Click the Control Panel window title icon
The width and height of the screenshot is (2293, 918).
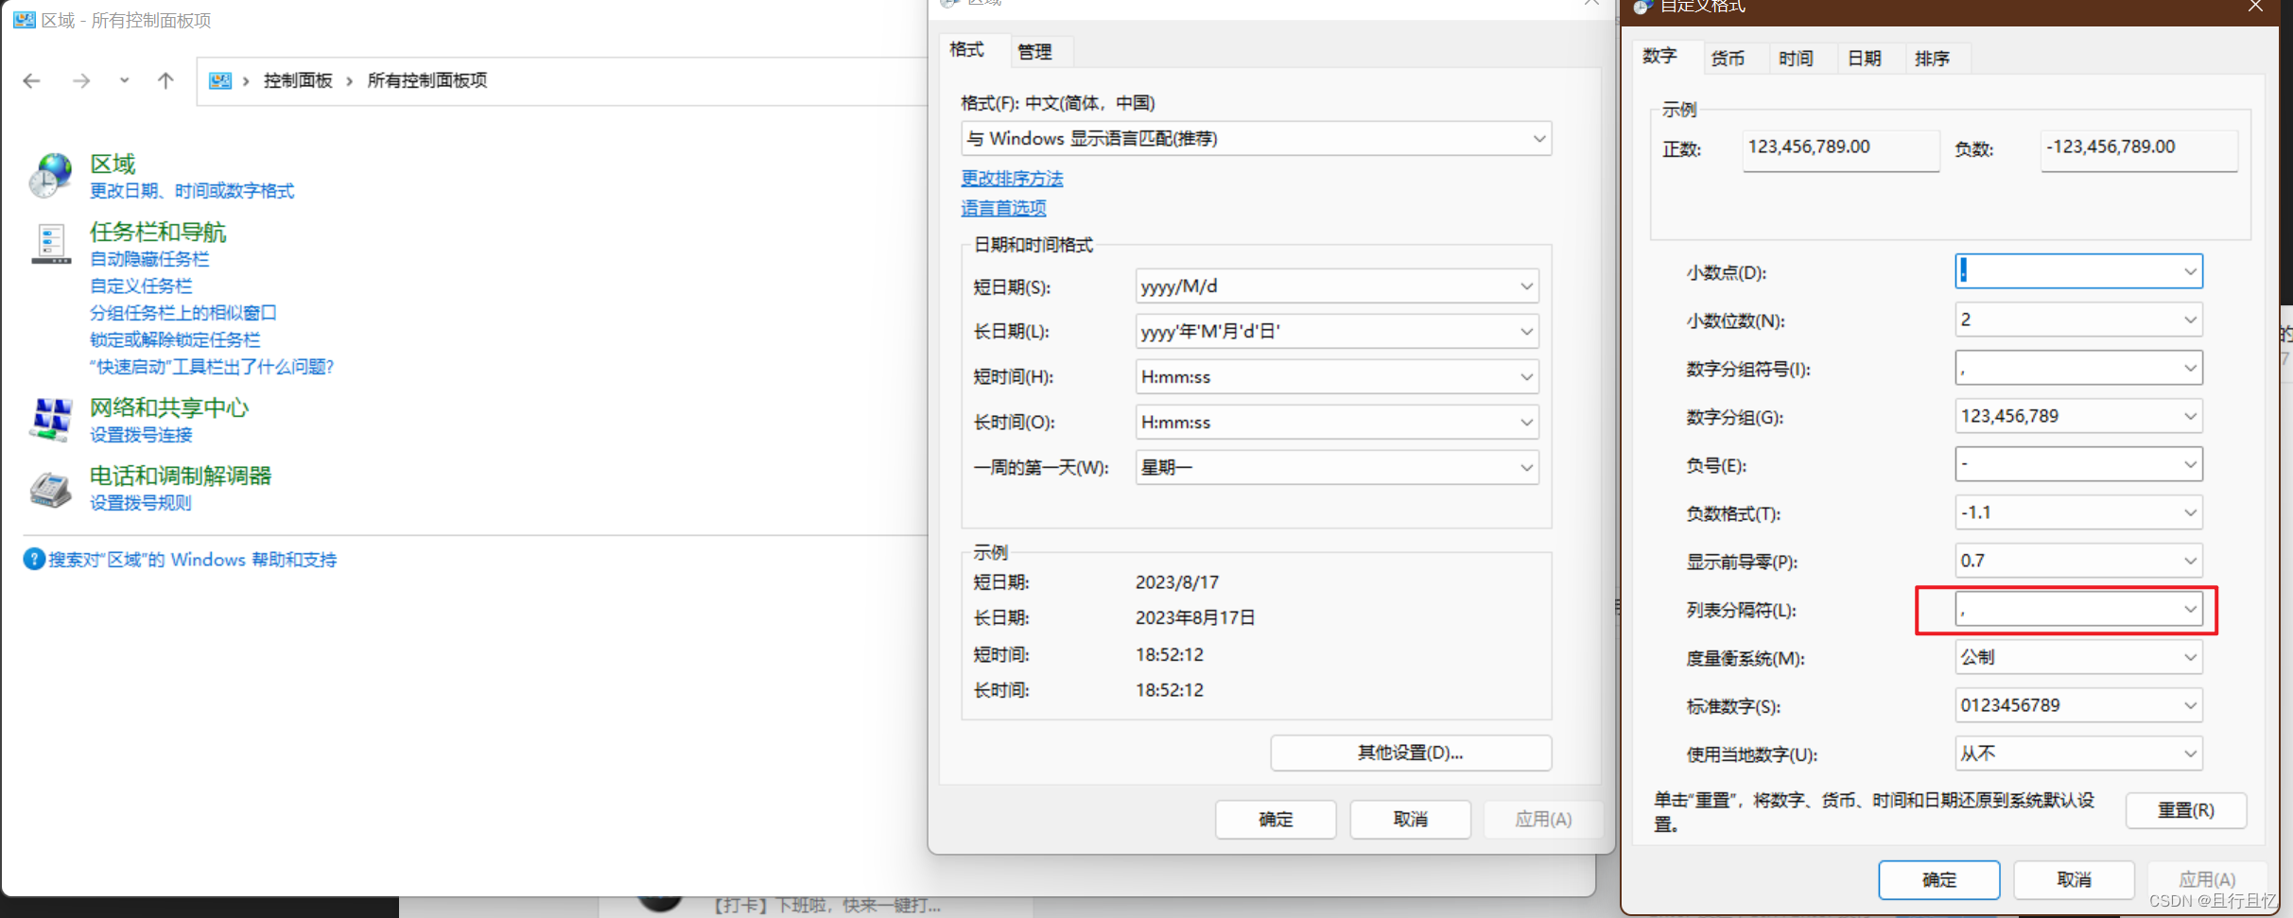click(x=25, y=20)
